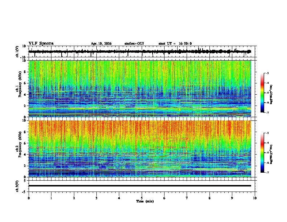
Task: Click the ch.1 spectrogram color scale bar
Action: click(x=262, y=93)
